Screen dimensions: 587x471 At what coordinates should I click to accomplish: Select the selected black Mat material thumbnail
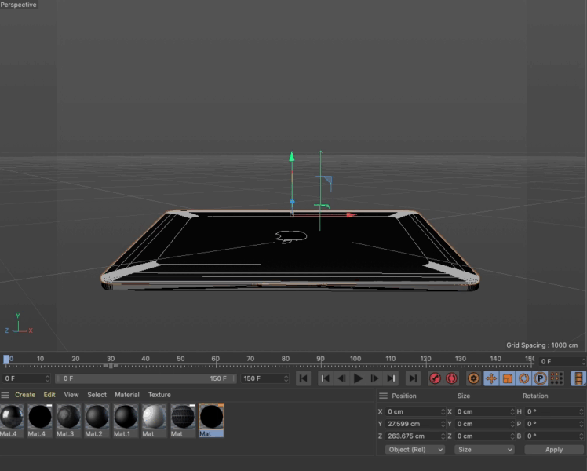pyautogui.click(x=211, y=416)
